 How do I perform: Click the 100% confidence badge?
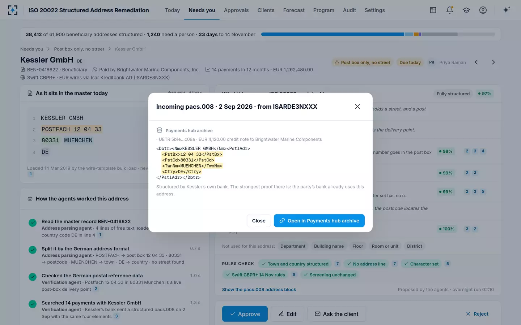click(446, 229)
